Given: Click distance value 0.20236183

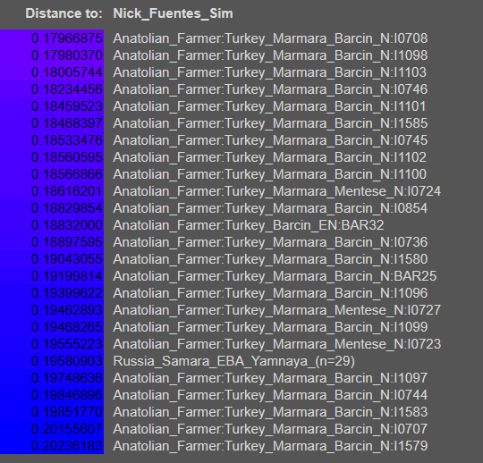Looking at the screenshot, I should pyautogui.click(x=67, y=446).
